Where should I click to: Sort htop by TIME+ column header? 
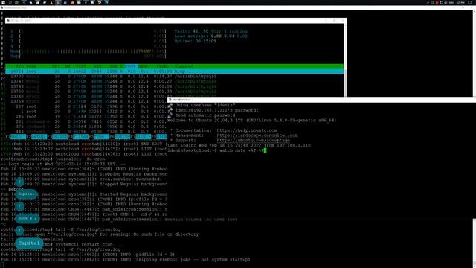click(x=162, y=66)
